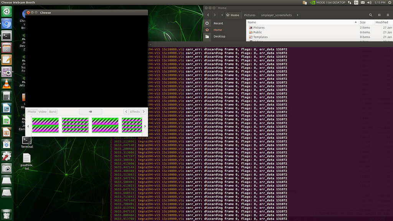
Task: Switch Cheese to Video mode
Action: pyautogui.click(x=42, y=112)
